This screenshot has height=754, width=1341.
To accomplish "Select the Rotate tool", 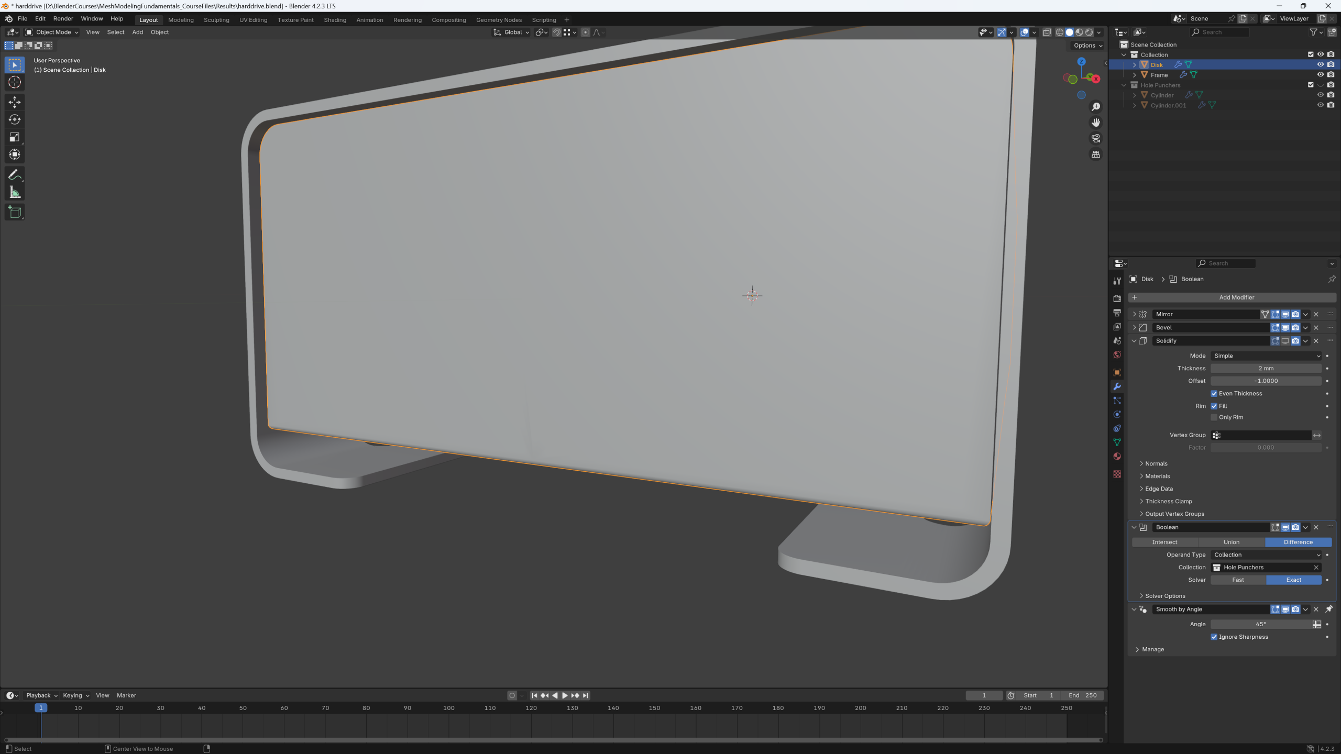I will [x=15, y=119].
